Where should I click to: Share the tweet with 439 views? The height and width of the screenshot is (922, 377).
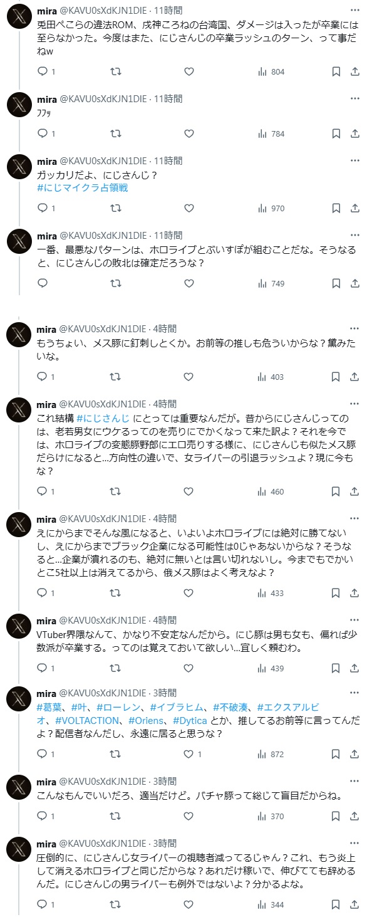coord(355,668)
